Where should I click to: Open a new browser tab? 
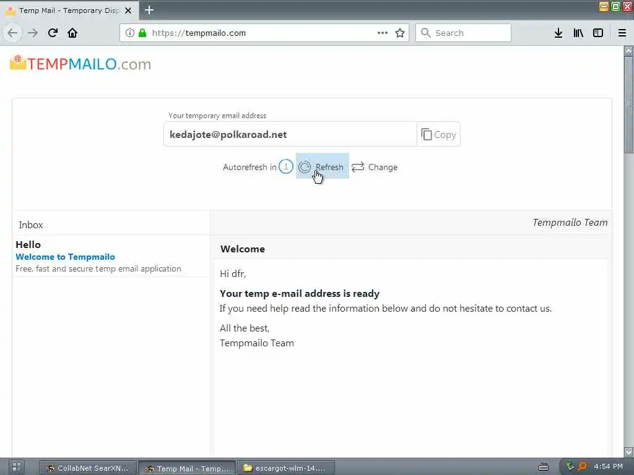click(x=149, y=10)
